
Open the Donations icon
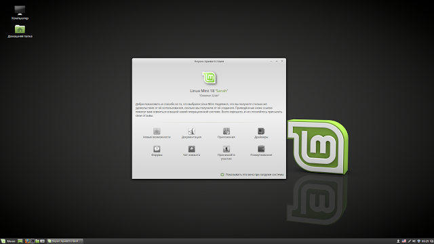coord(261,151)
